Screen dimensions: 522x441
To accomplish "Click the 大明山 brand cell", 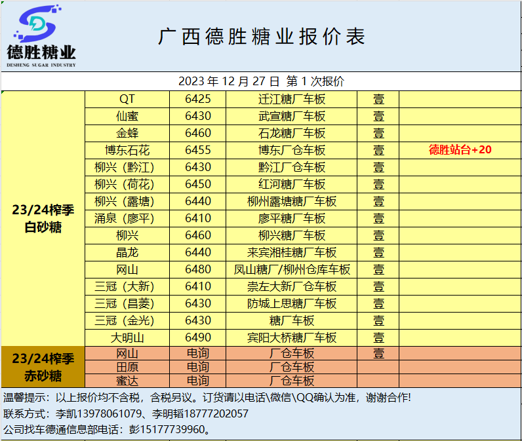I will click(x=127, y=338).
